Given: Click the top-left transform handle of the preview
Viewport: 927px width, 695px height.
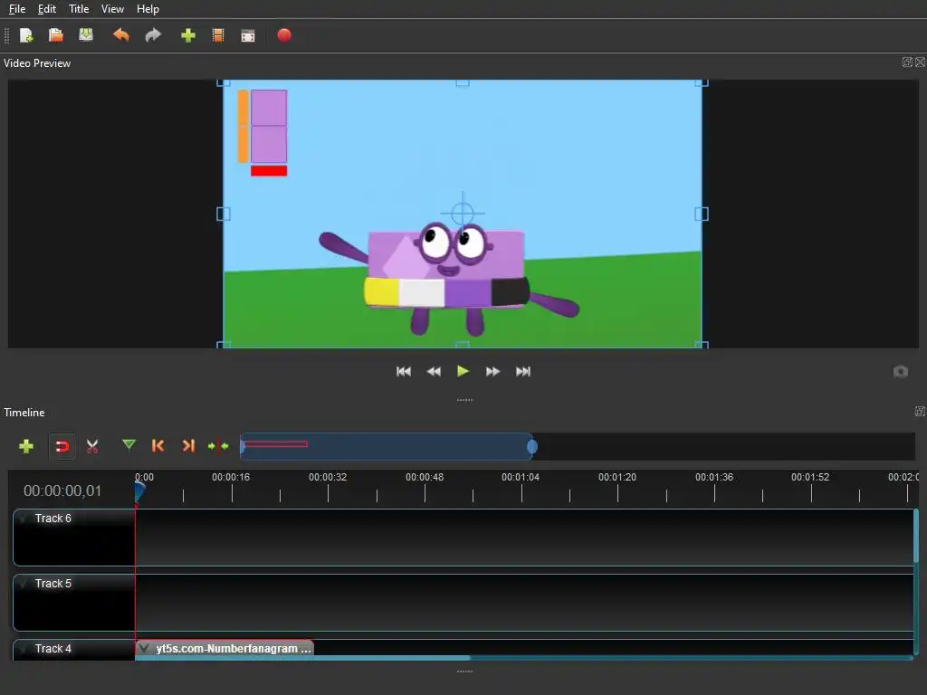Looking at the screenshot, I should (224, 82).
